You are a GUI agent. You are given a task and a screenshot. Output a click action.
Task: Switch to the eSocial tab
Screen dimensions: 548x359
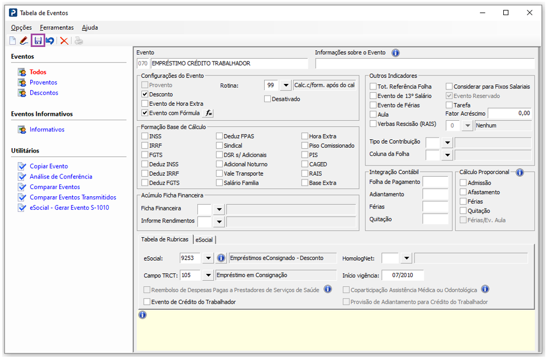tap(204, 240)
